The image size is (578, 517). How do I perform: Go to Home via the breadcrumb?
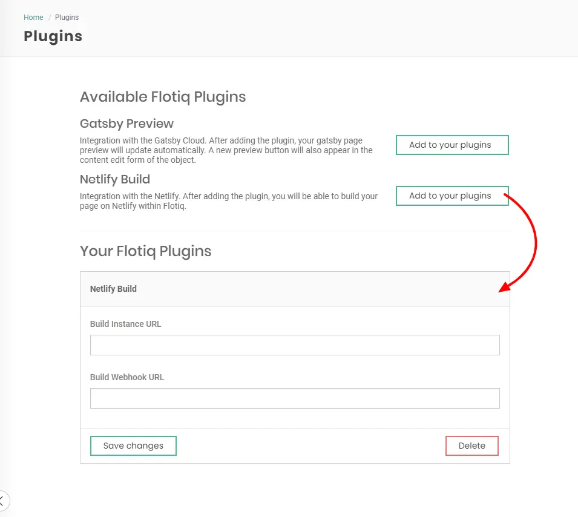(x=33, y=18)
